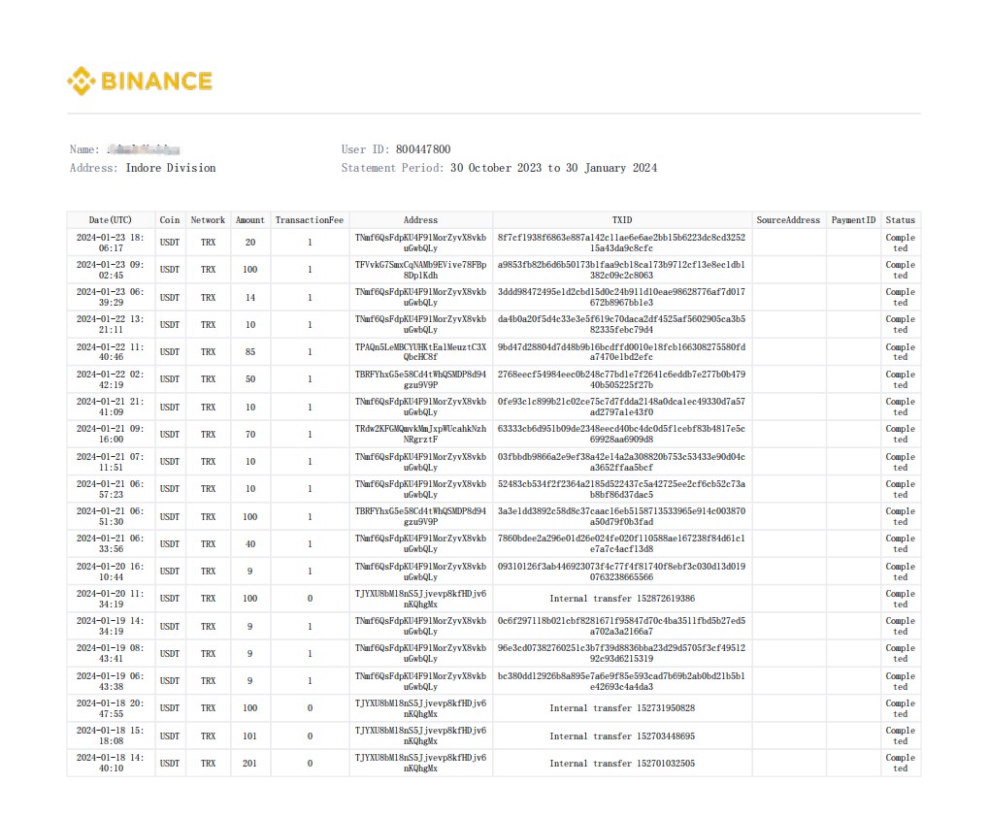The width and height of the screenshot is (989, 817).
Task: Click Internal transfer 152703448695
Action: coord(622,735)
